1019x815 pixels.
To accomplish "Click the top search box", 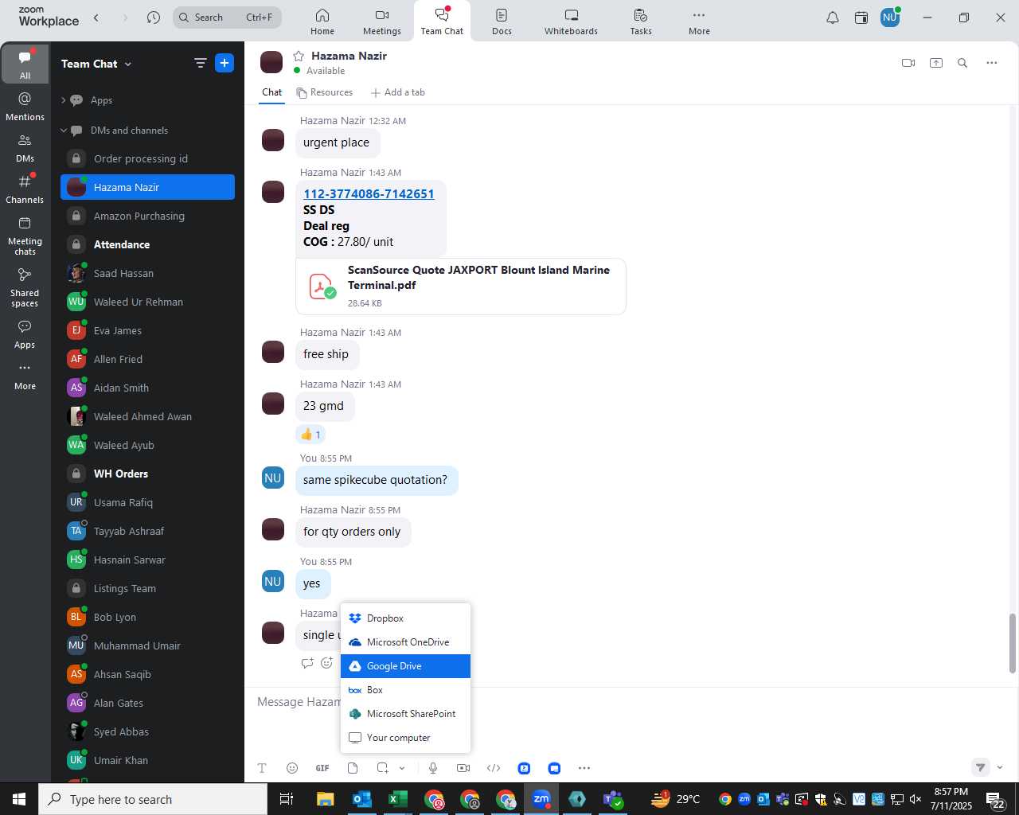I will (x=227, y=18).
